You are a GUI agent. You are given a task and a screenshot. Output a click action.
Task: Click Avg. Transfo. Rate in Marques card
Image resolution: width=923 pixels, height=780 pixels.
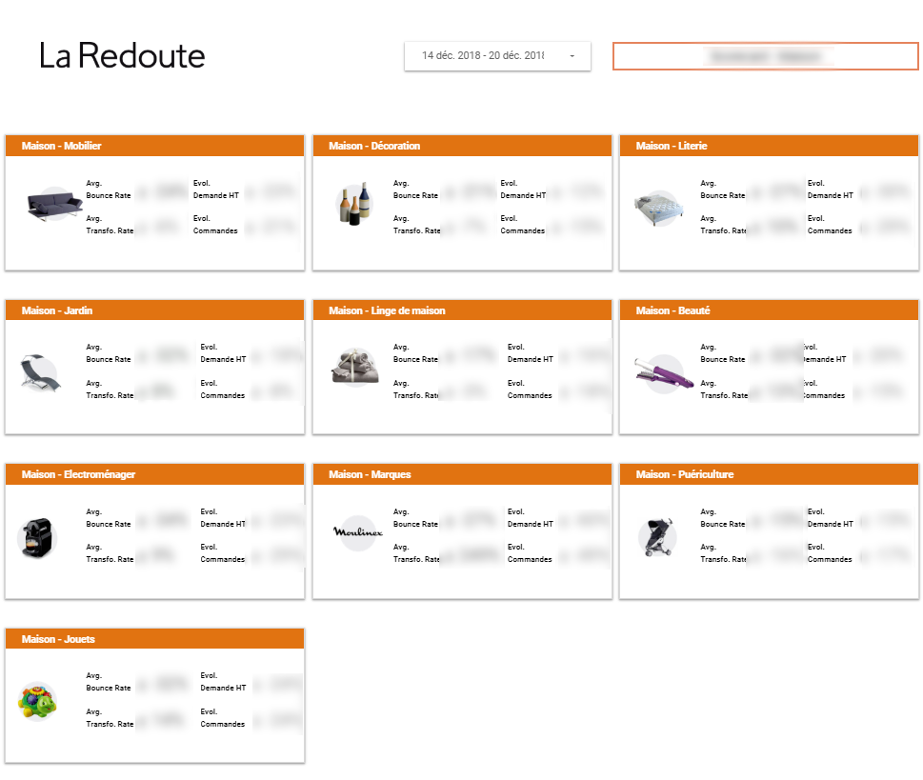tap(417, 553)
